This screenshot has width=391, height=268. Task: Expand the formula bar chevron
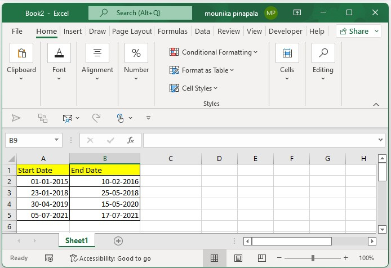click(380, 140)
